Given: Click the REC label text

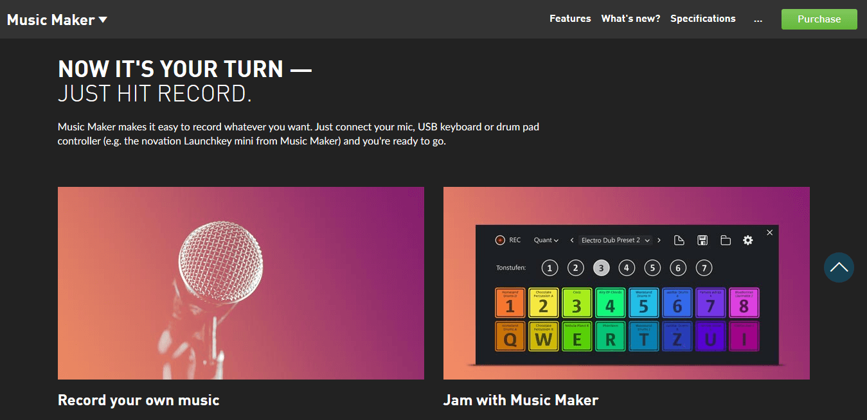Looking at the screenshot, I should point(515,240).
